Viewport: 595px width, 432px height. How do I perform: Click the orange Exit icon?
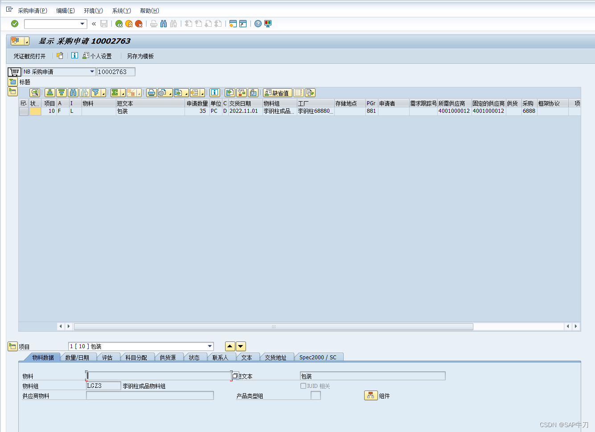pos(129,24)
